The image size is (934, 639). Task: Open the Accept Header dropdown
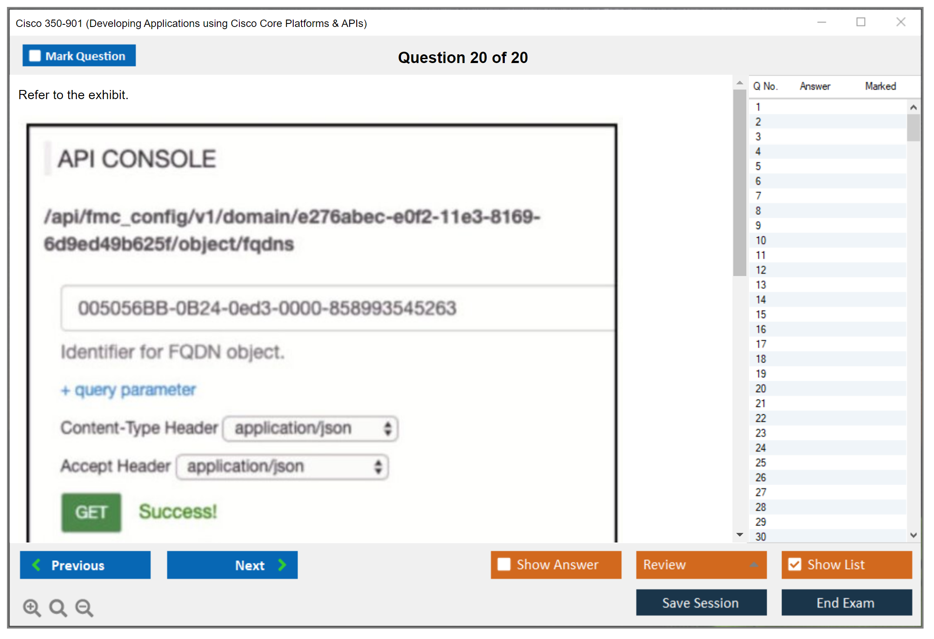coord(282,467)
